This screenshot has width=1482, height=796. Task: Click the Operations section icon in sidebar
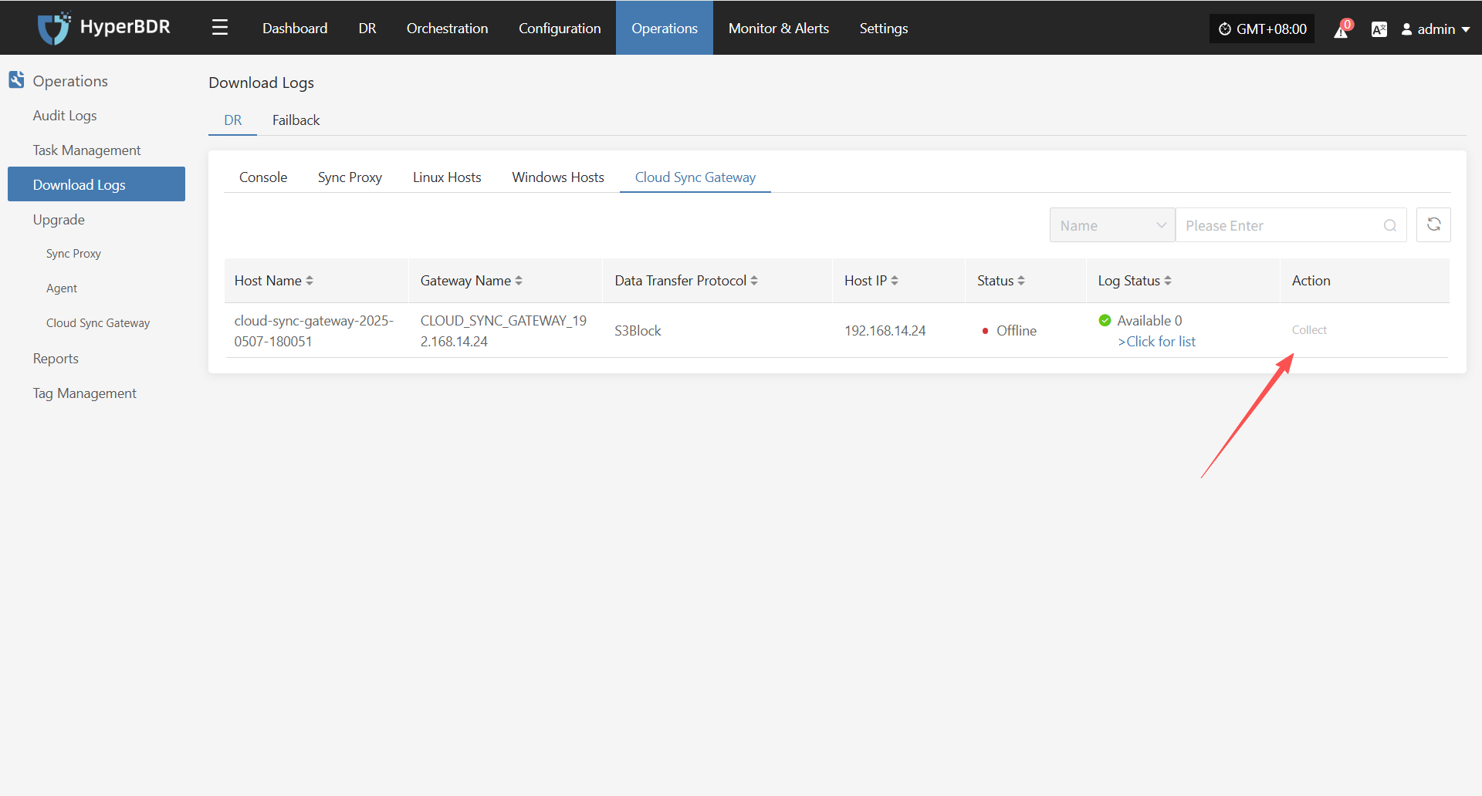click(x=16, y=79)
